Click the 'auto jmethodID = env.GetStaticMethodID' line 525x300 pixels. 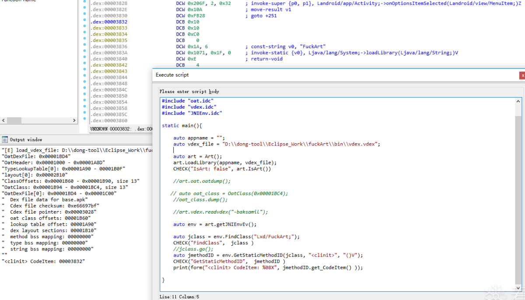tap(268, 255)
